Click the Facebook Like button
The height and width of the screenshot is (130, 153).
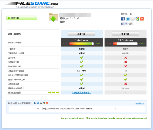tap(124, 24)
